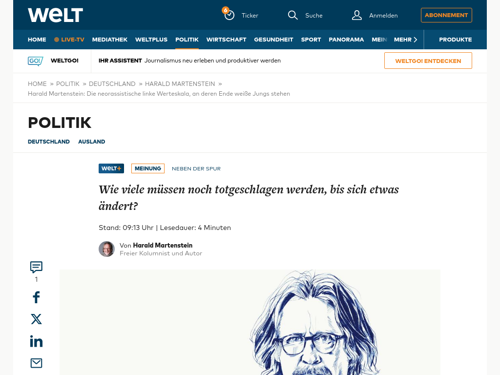Open the Ticker clock icon
Viewport: 500px width, 375px height.
[229, 14]
